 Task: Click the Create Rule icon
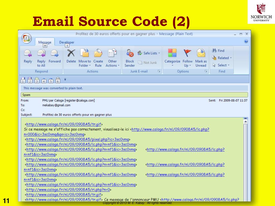[98, 53]
